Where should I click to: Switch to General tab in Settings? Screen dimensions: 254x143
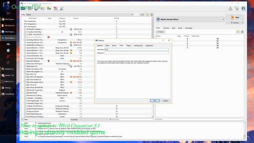coord(100,46)
